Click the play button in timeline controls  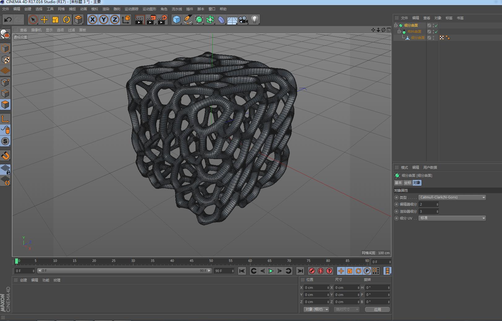point(271,271)
